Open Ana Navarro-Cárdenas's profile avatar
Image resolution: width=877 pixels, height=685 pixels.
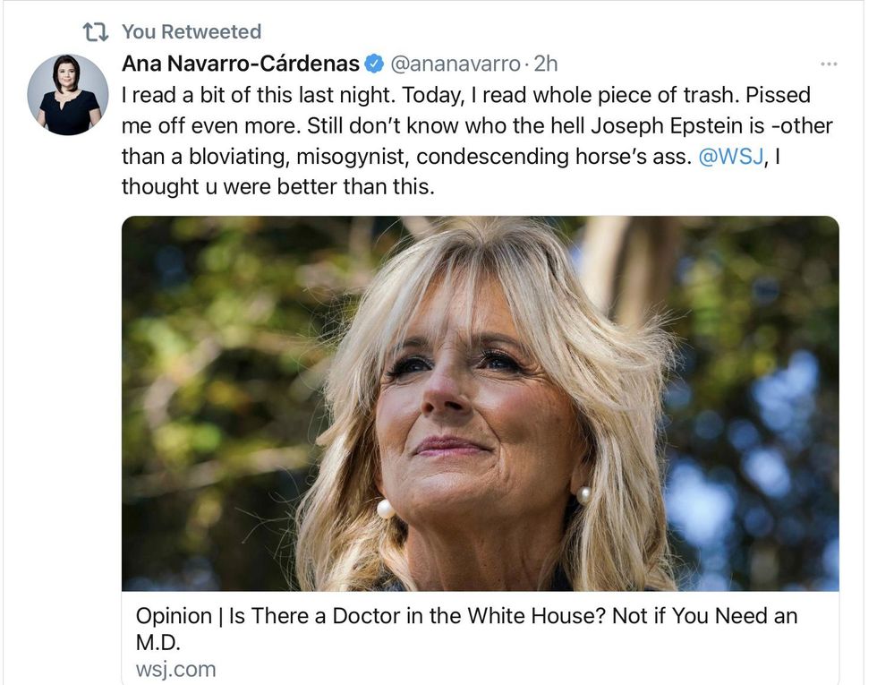coord(68,95)
